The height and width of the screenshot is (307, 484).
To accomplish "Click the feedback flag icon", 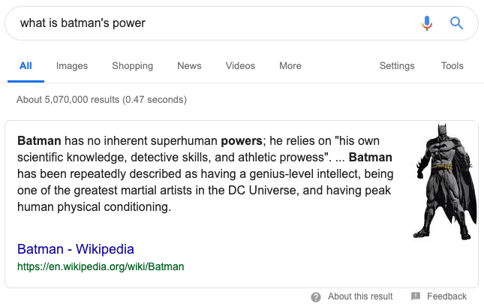I will tap(416, 296).
